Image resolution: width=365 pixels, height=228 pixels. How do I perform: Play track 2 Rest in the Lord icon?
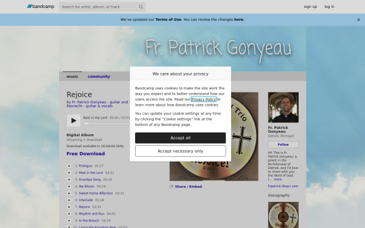click(69, 173)
